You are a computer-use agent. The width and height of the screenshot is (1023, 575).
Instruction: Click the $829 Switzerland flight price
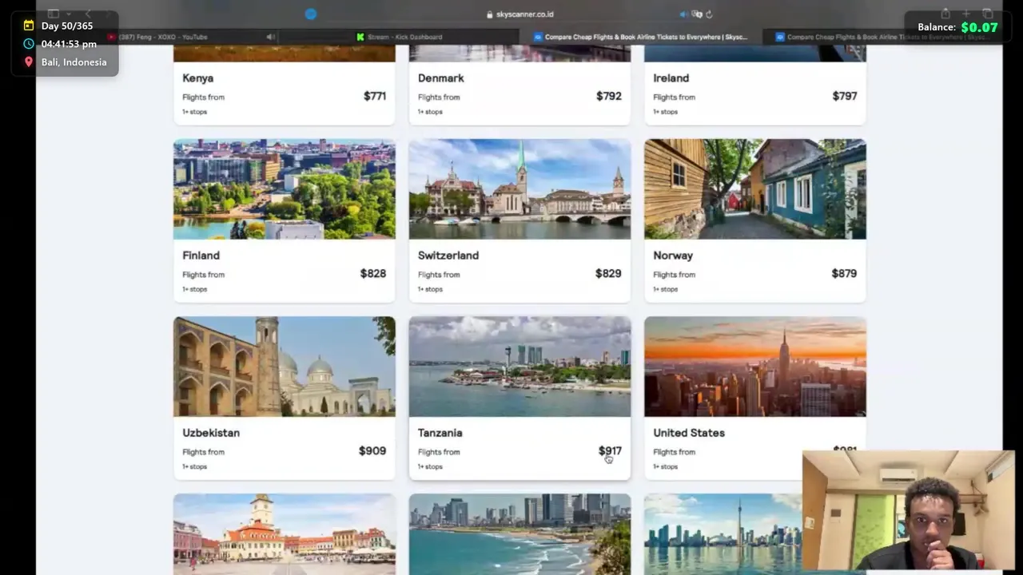[x=608, y=273]
